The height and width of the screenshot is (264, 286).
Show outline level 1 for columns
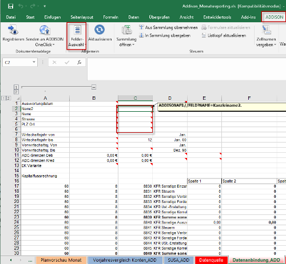point(16,87)
